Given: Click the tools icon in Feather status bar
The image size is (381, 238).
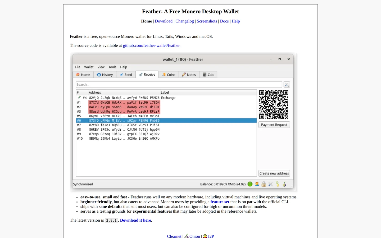Looking at the screenshot, I should coord(270,184).
